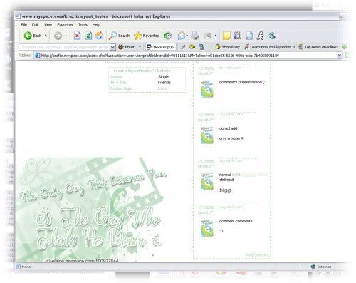
Task: Open EXTREME layouts name above first comment
Action: (206, 71)
